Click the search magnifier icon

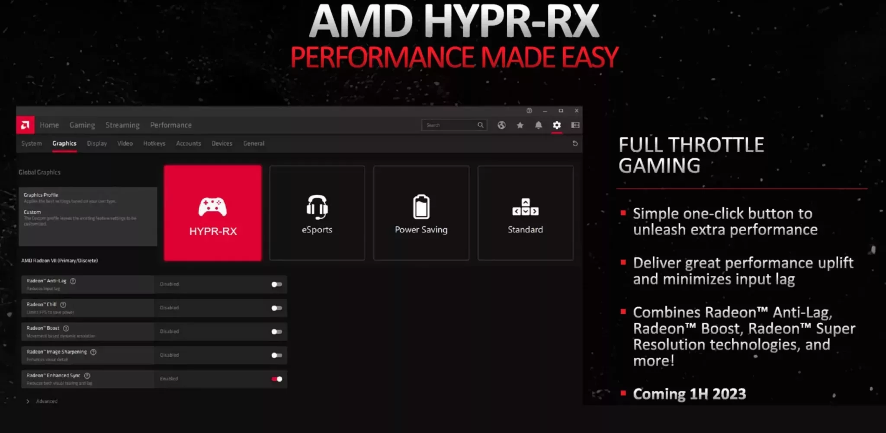(x=480, y=125)
